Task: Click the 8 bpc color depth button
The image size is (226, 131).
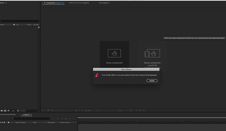Action: (x=14, y=111)
